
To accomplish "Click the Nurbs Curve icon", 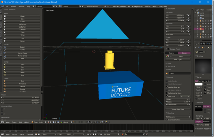I will click(x=5, y=53).
